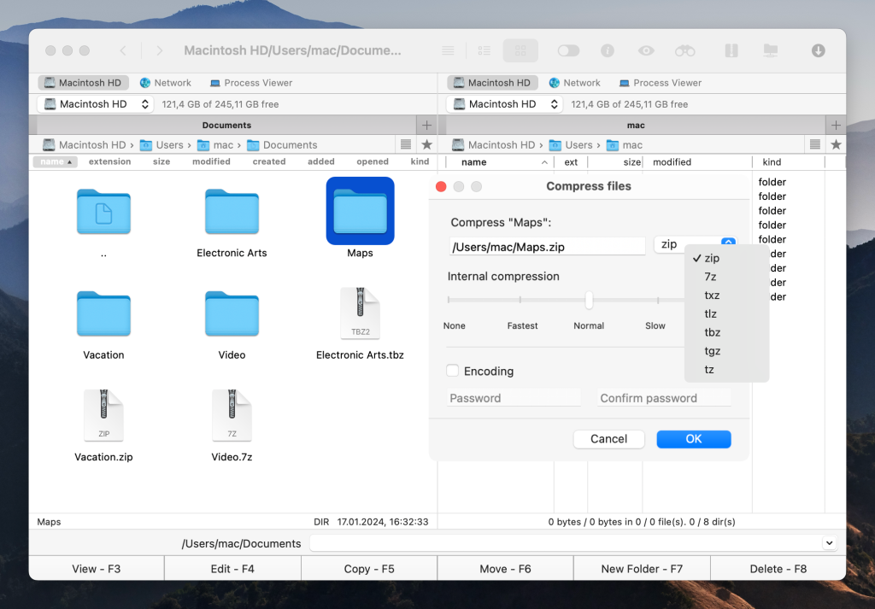875x609 pixels.
Task: Open the archive tool icon in the toolbar
Action: [731, 50]
